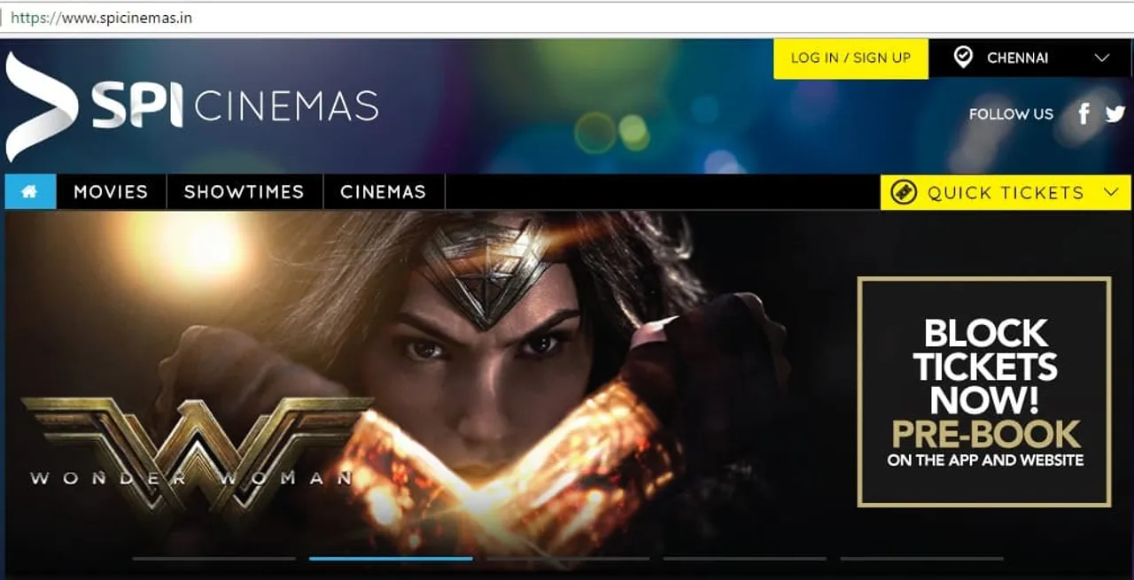Image resolution: width=1134 pixels, height=580 pixels.
Task: Open the Cinemas menu
Action: (384, 191)
